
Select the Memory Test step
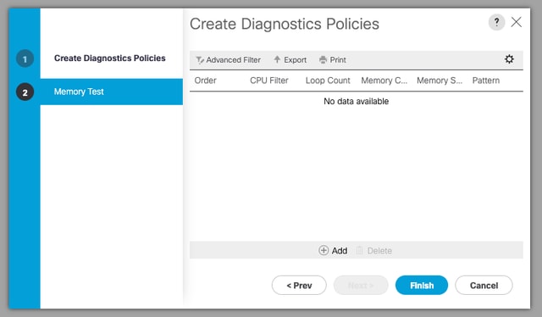coord(111,92)
